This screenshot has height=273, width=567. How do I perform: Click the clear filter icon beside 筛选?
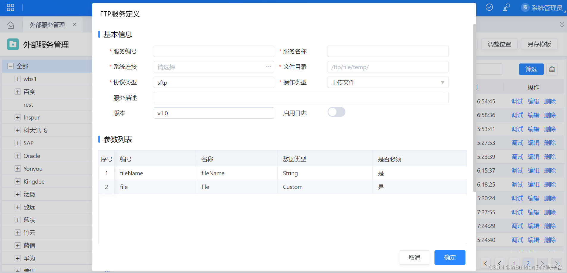pos(552,69)
